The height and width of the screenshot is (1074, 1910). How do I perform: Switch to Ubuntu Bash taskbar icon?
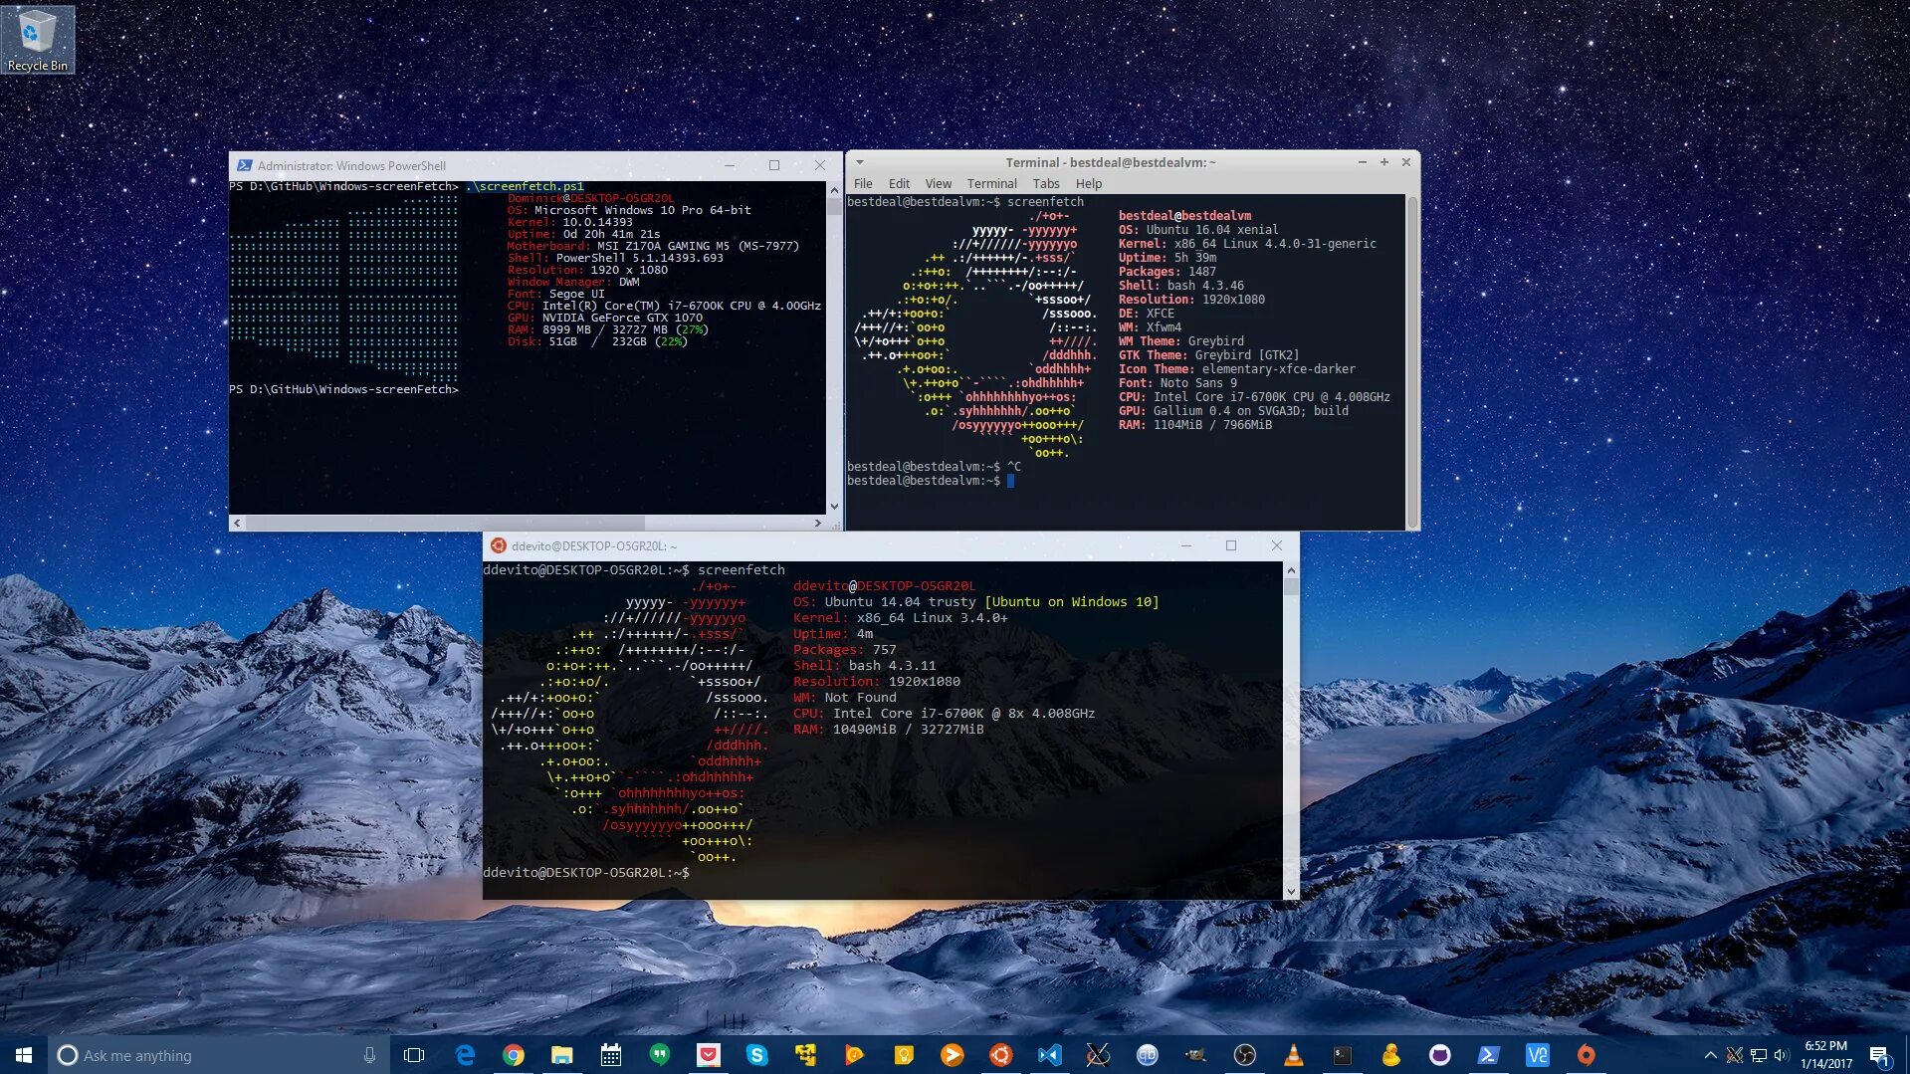click(x=1001, y=1055)
